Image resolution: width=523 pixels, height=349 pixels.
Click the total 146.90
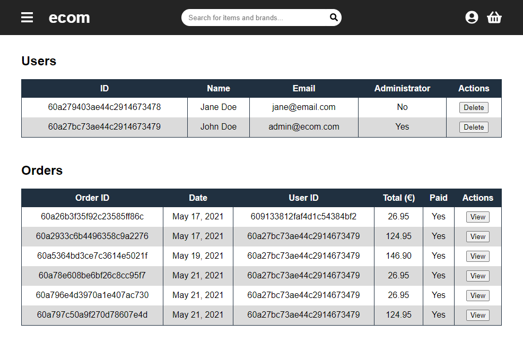(398, 256)
